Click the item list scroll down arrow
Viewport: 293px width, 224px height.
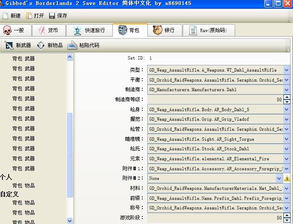coord(70,221)
